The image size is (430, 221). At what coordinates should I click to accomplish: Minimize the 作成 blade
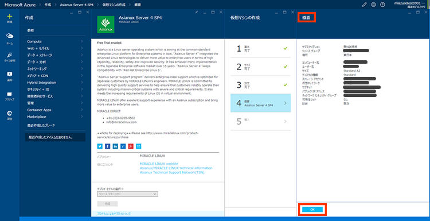pos(72,13)
